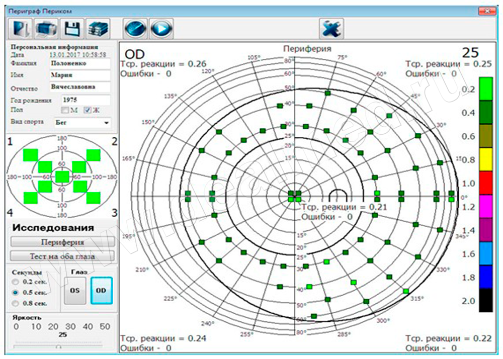Screen dimensions: 503x359
Task: Click the blind spot arc on the chart
Action: pyautogui.click(x=338, y=192)
